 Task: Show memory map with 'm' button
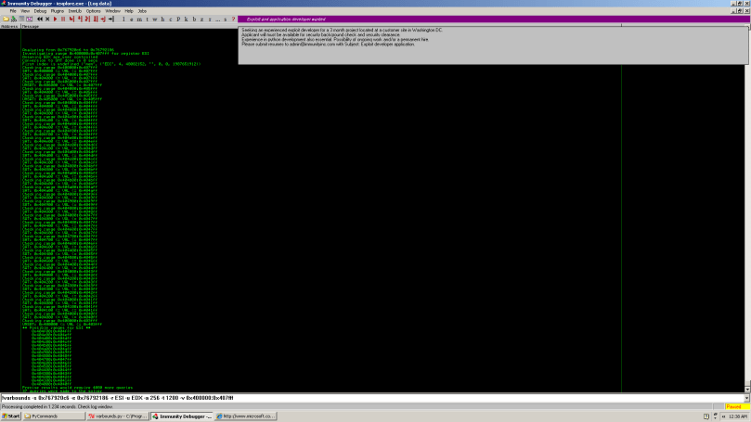click(139, 19)
